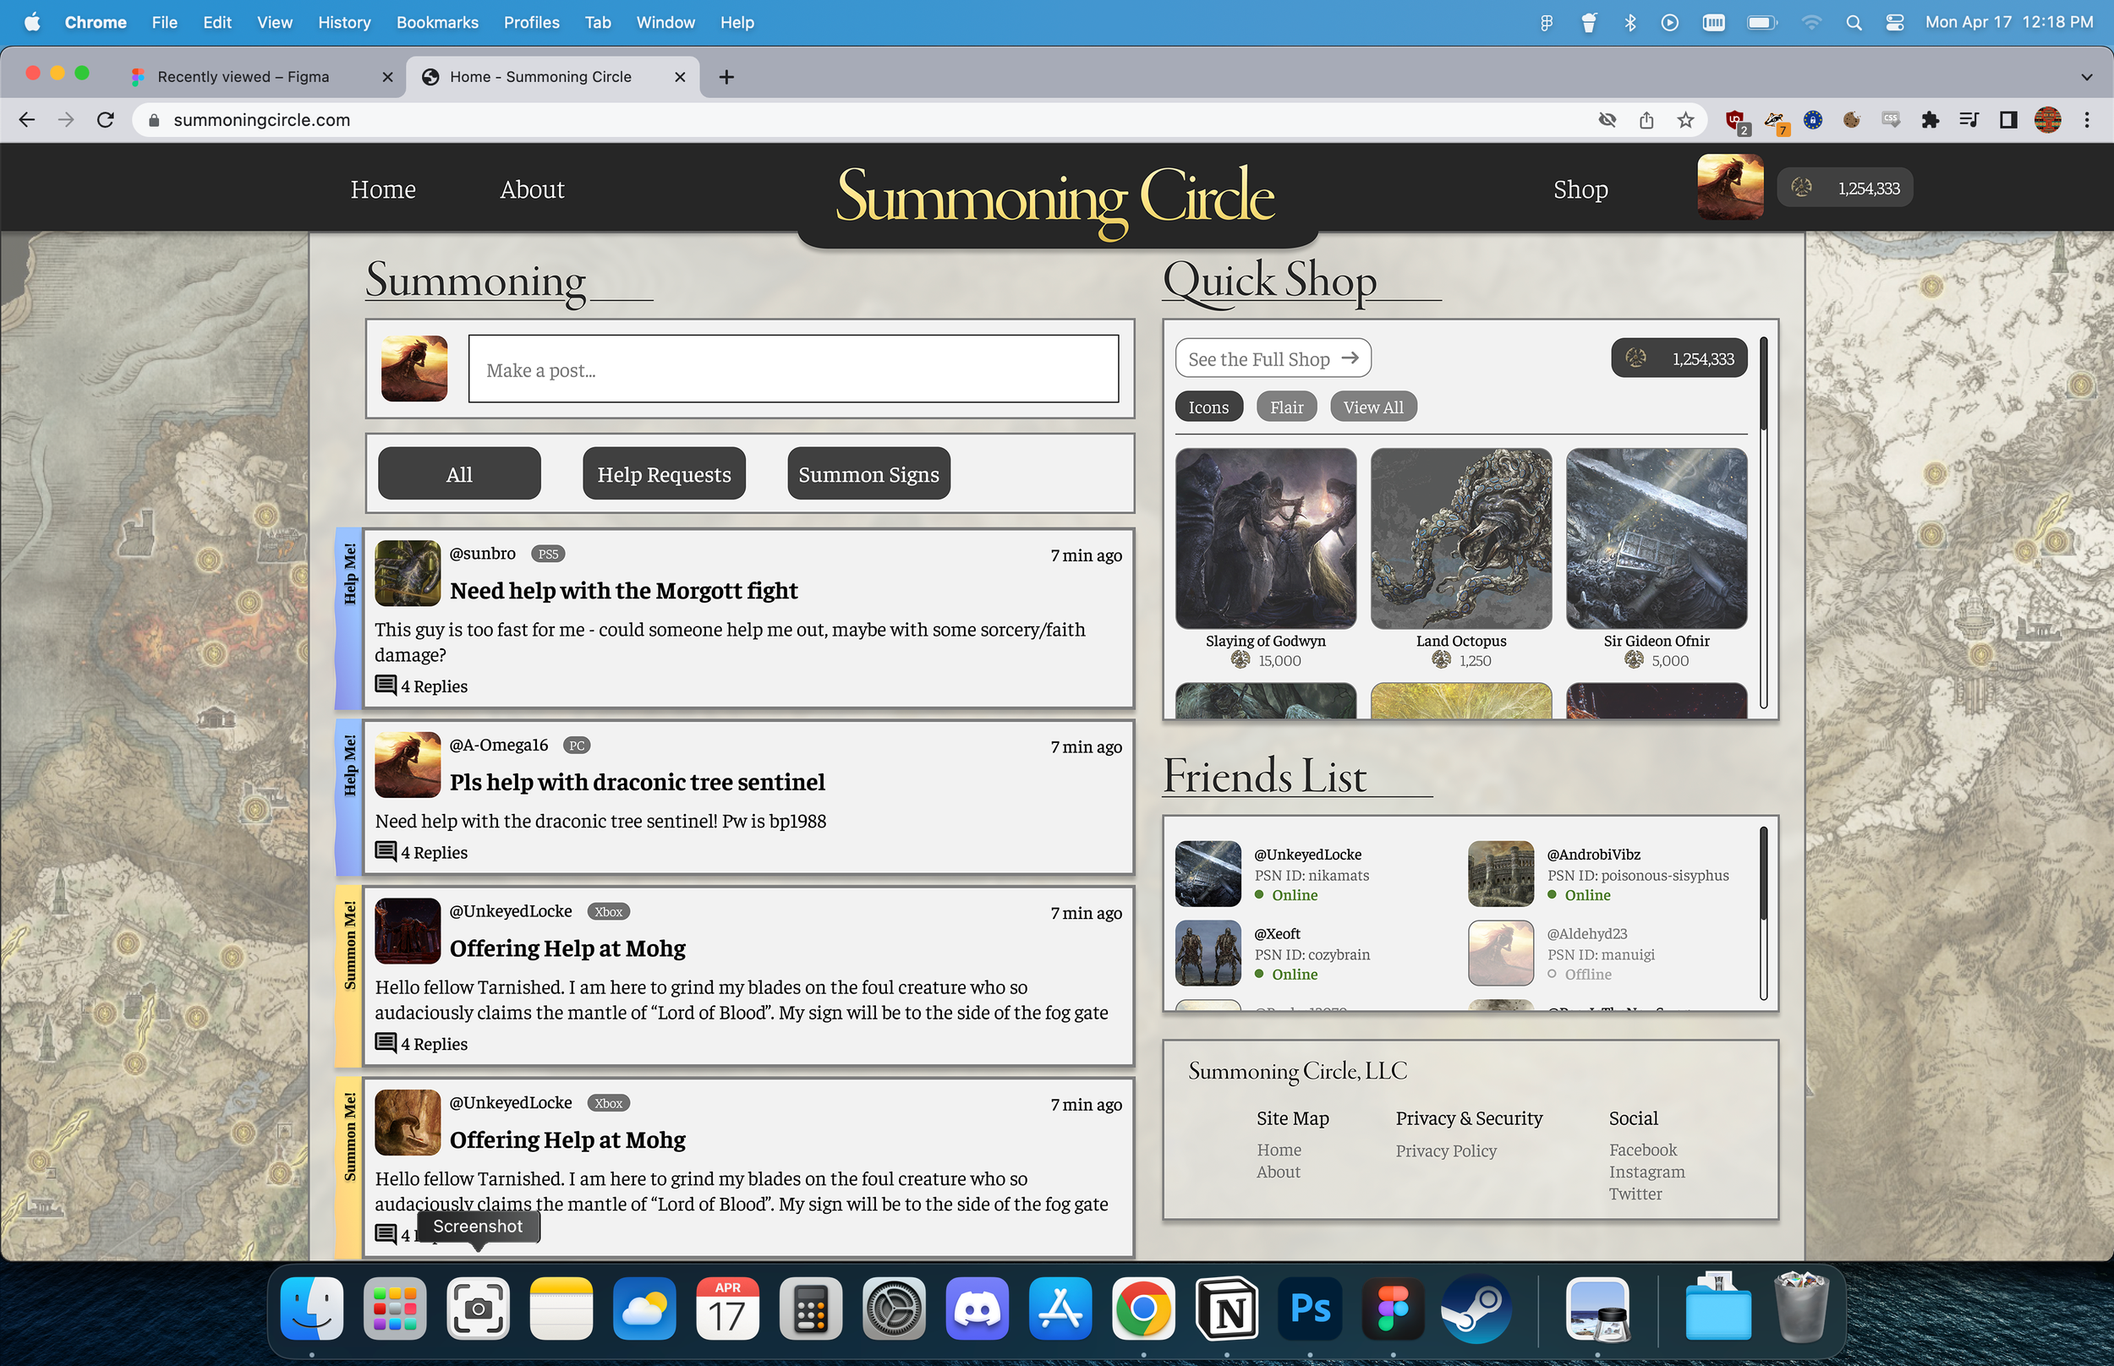
Task: Click the Chrome reload page icon
Action: click(x=106, y=120)
